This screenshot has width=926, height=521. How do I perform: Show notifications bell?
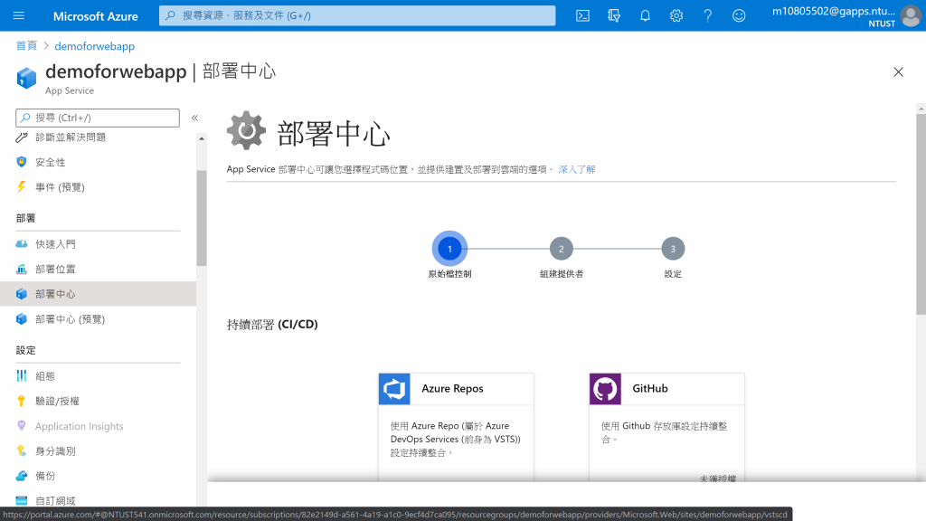click(645, 16)
